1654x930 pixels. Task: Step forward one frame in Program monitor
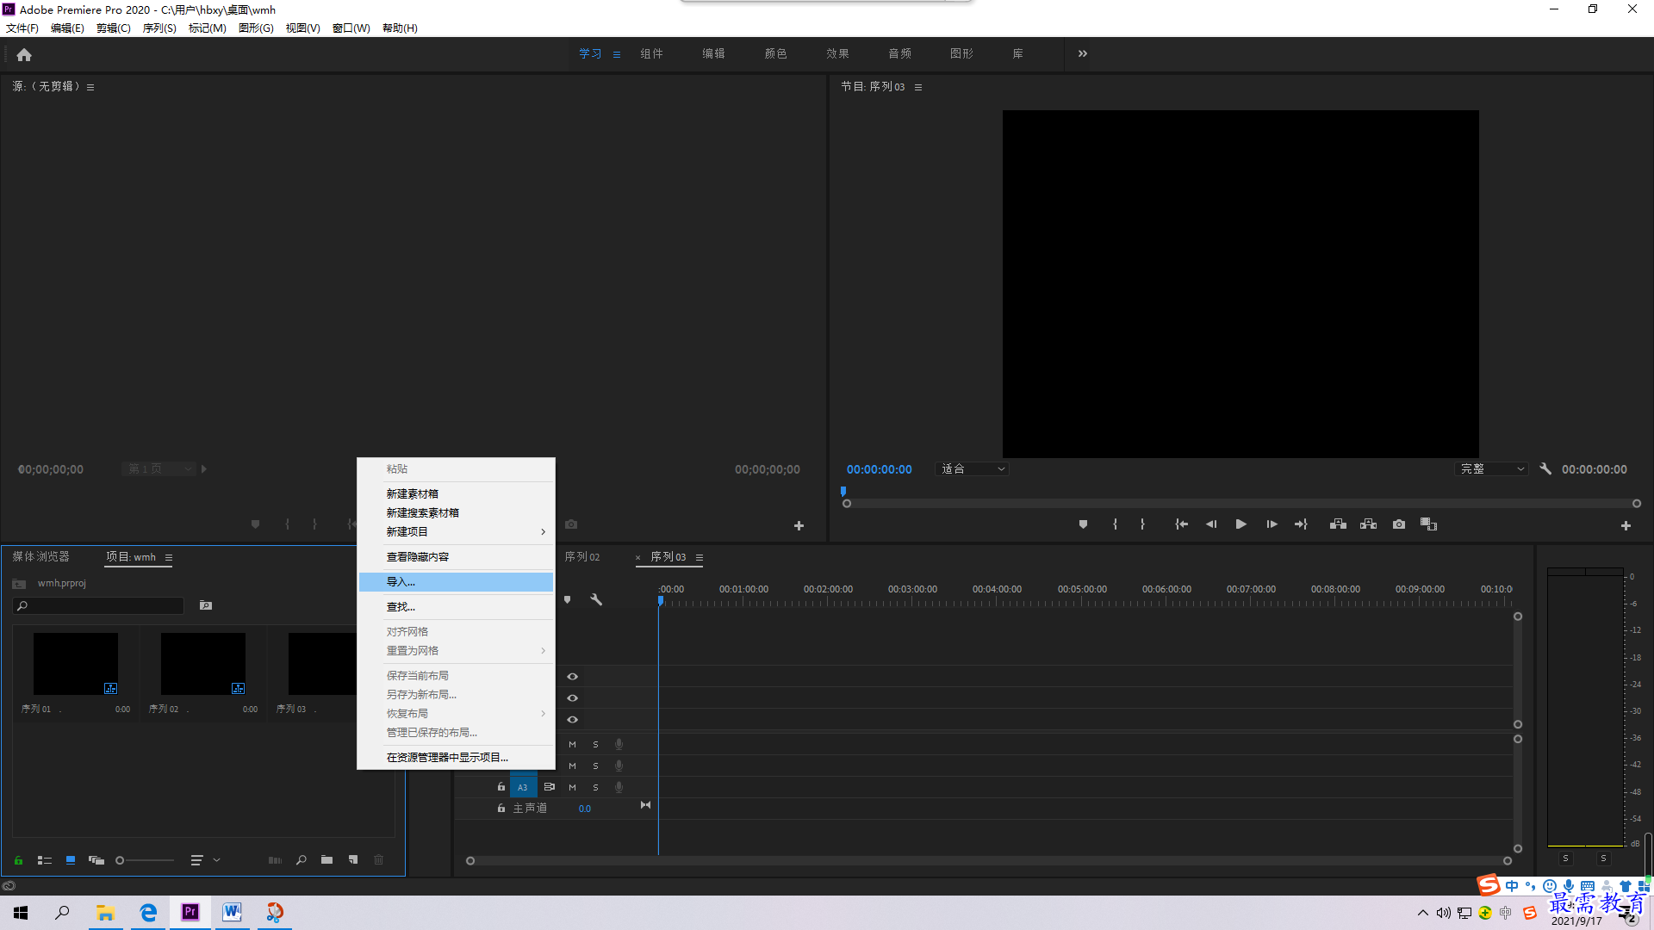[x=1272, y=524]
